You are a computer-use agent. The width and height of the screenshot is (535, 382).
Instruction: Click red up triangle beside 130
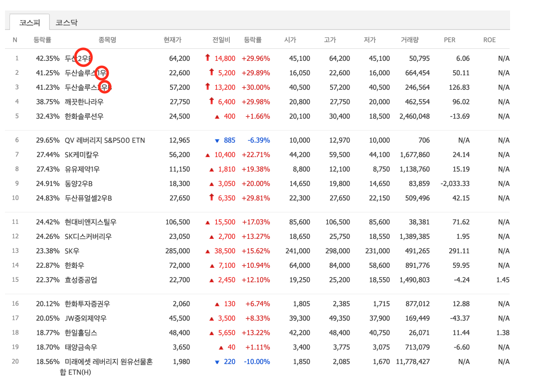[x=217, y=304]
